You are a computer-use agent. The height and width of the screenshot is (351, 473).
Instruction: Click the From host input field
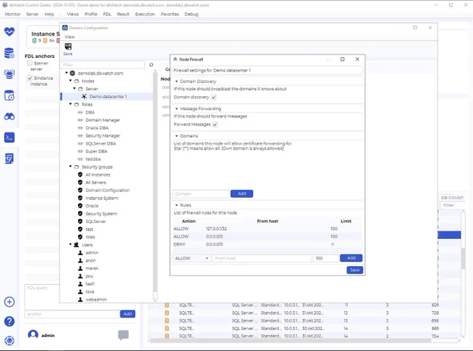(x=262, y=258)
